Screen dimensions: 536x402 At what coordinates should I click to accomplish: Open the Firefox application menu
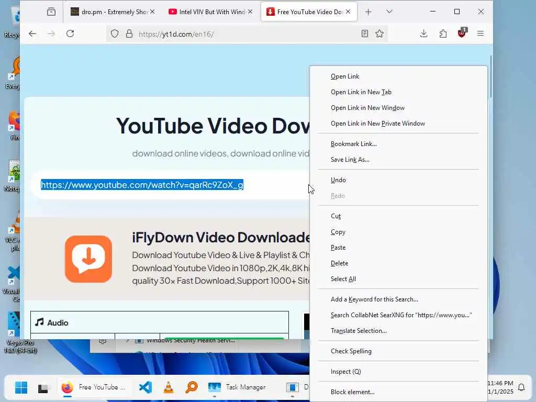pyautogui.click(x=481, y=33)
